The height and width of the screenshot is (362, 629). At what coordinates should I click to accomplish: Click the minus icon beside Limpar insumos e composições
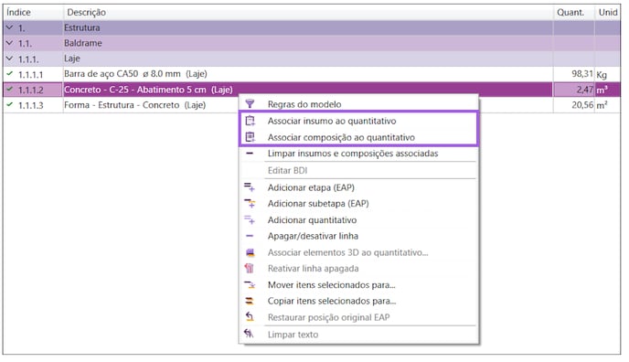(250, 154)
